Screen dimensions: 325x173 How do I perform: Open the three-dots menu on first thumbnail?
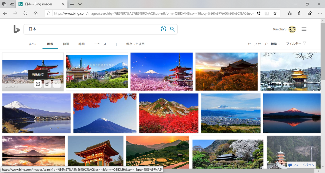click(x=57, y=84)
